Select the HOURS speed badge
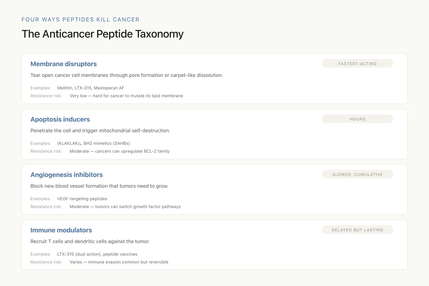Screen dimensions: 429x286 point(357,119)
